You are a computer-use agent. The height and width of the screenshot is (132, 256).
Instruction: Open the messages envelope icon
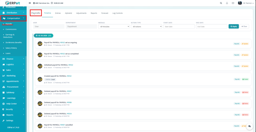pyautogui.click(x=233, y=3)
